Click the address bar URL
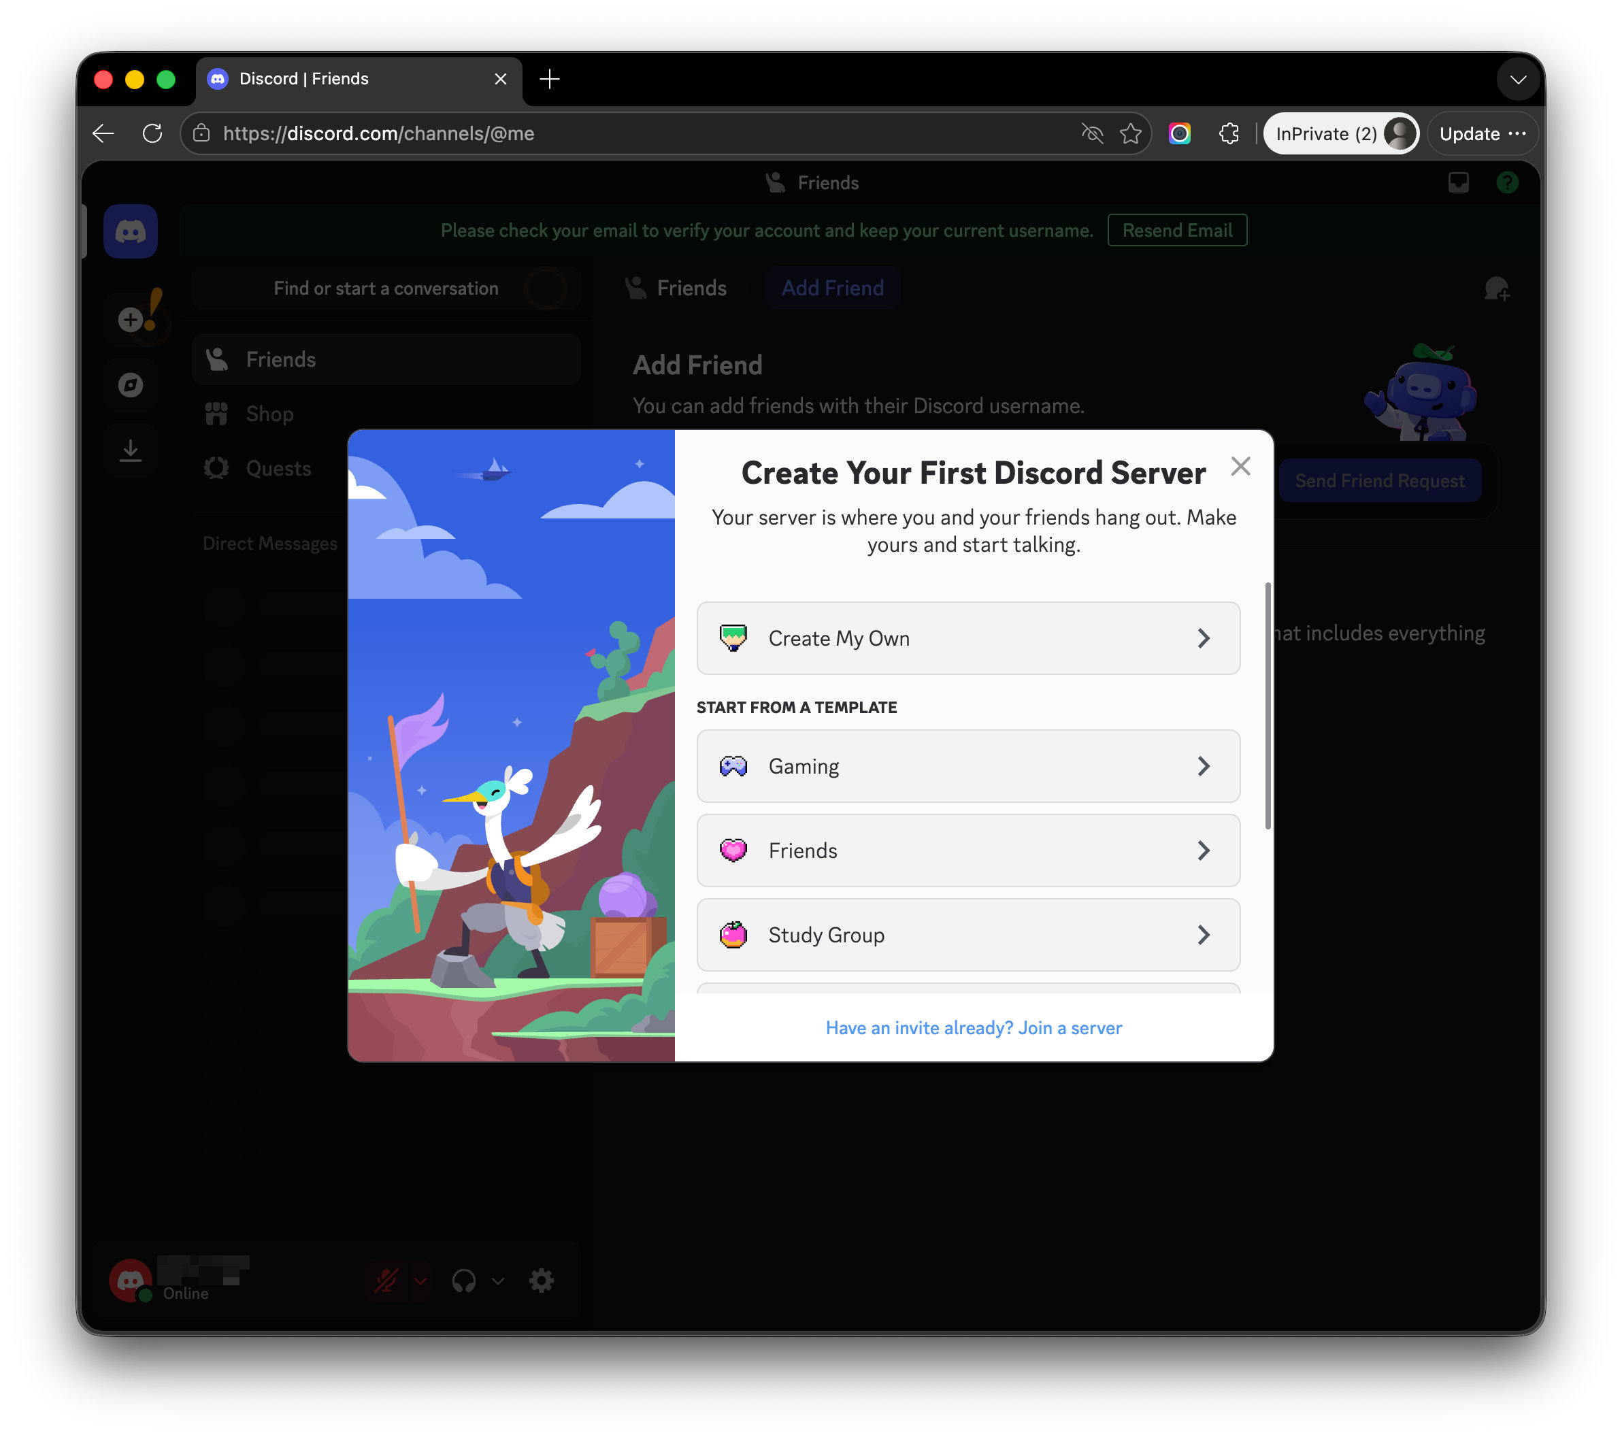1622x1437 pixels. tap(378, 133)
